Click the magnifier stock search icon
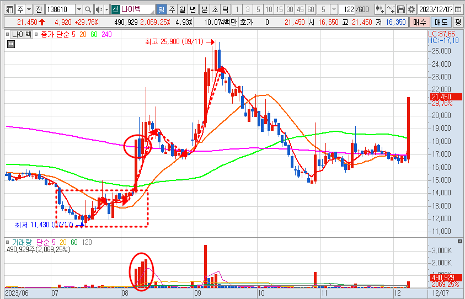465x299 pixels. pos(88,10)
